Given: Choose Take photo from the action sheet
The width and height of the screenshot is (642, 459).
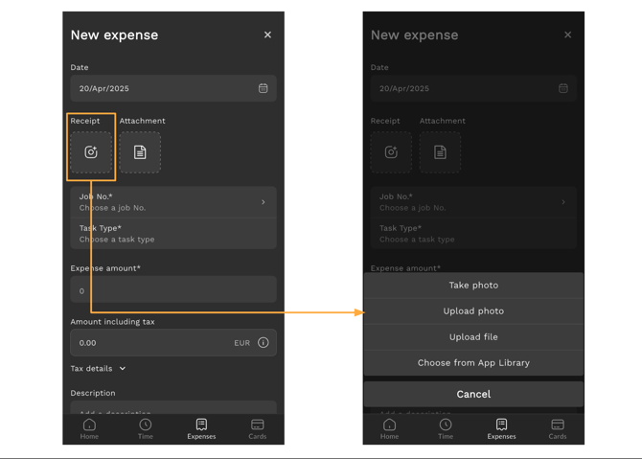Looking at the screenshot, I should 473,286.
